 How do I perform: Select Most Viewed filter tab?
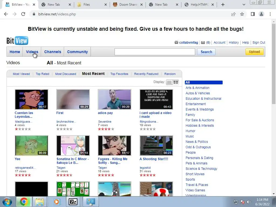point(21,74)
